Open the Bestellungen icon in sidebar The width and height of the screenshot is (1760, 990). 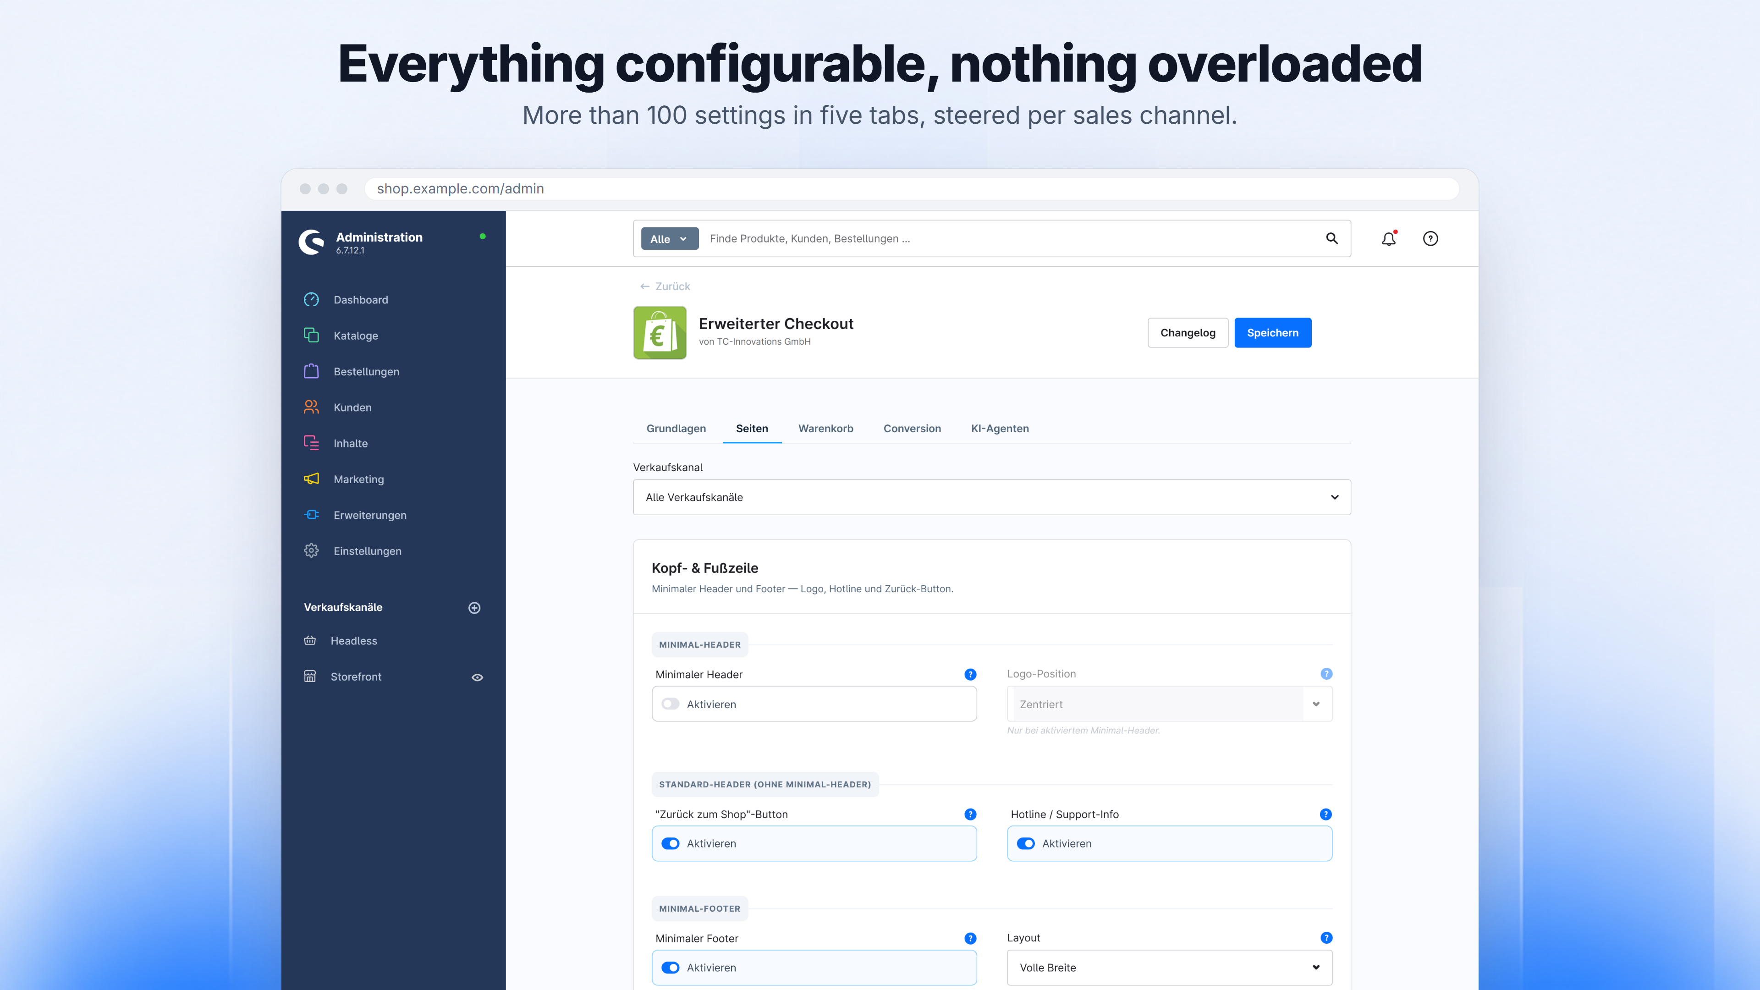coord(312,371)
